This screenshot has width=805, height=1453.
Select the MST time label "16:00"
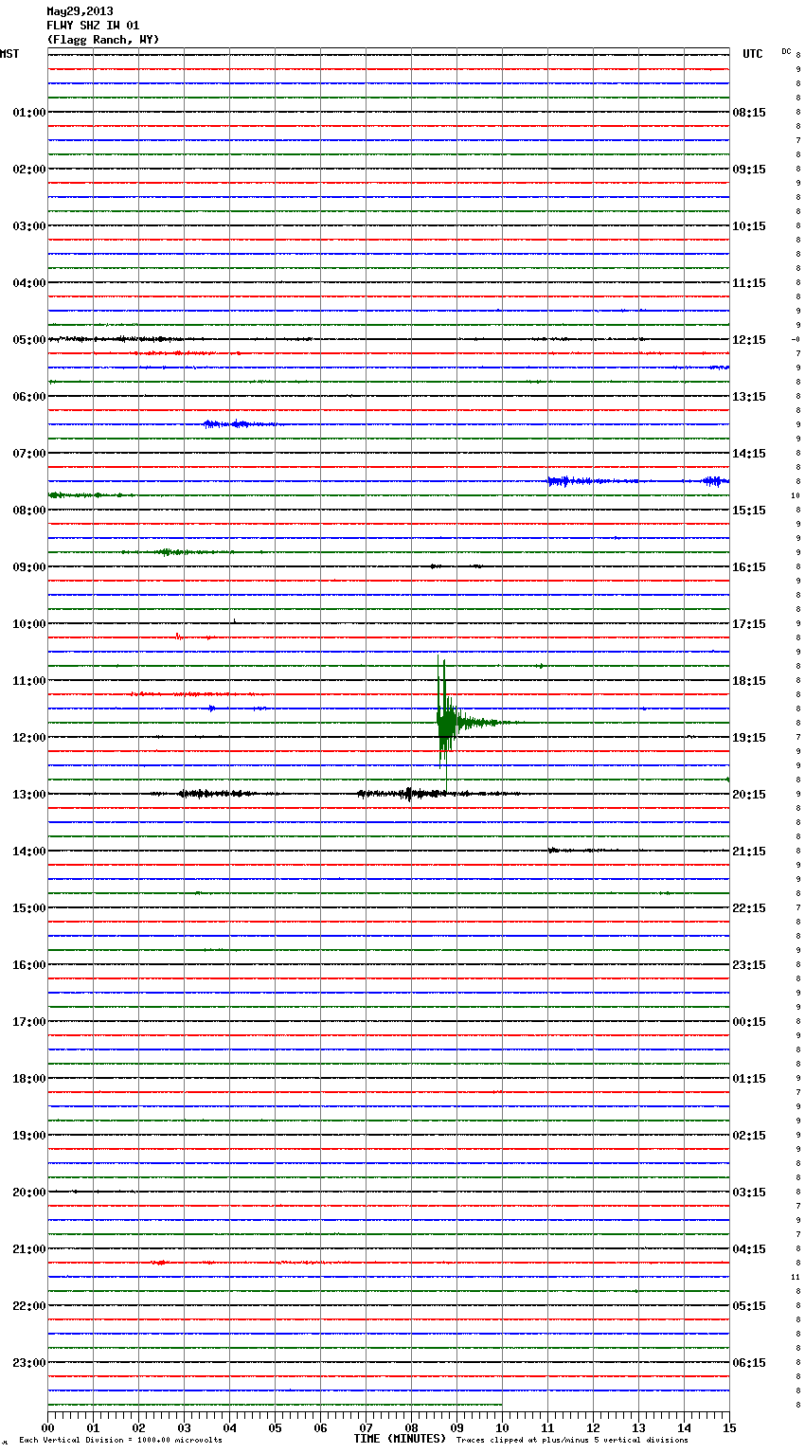pos(29,965)
